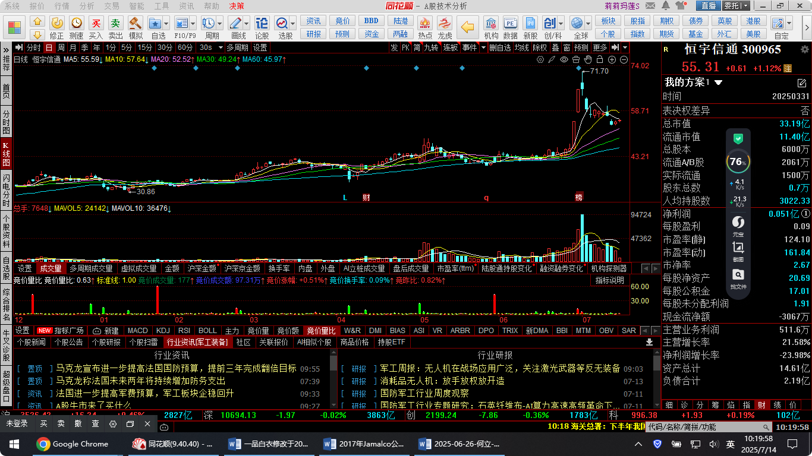
Task: Toggle the 连板 marker
Action: [451, 47]
